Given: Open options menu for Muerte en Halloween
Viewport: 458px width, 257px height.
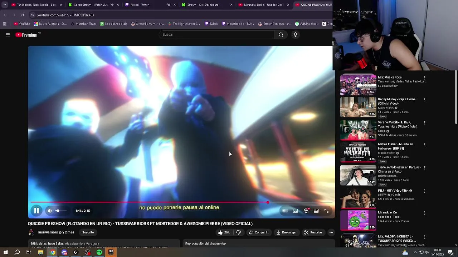Looking at the screenshot, I should [425, 145].
